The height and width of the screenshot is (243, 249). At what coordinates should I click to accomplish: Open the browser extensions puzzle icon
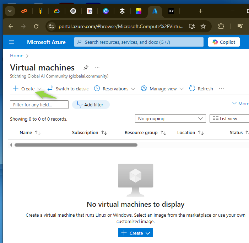click(221, 26)
